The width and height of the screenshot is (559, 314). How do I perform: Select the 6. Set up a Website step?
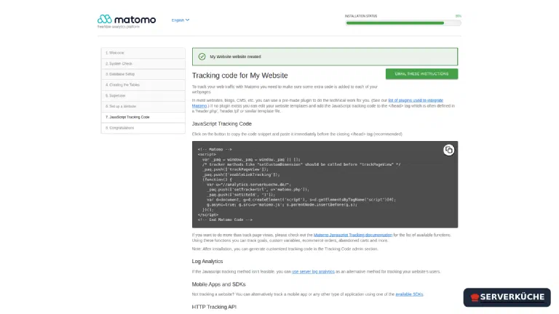pyautogui.click(x=143, y=106)
